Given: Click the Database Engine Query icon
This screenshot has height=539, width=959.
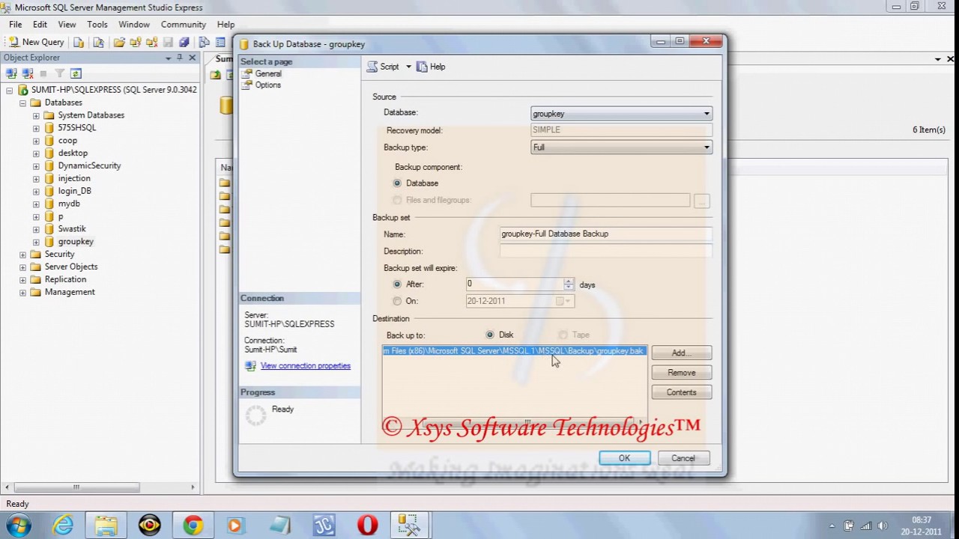Looking at the screenshot, I should tap(78, 43).
